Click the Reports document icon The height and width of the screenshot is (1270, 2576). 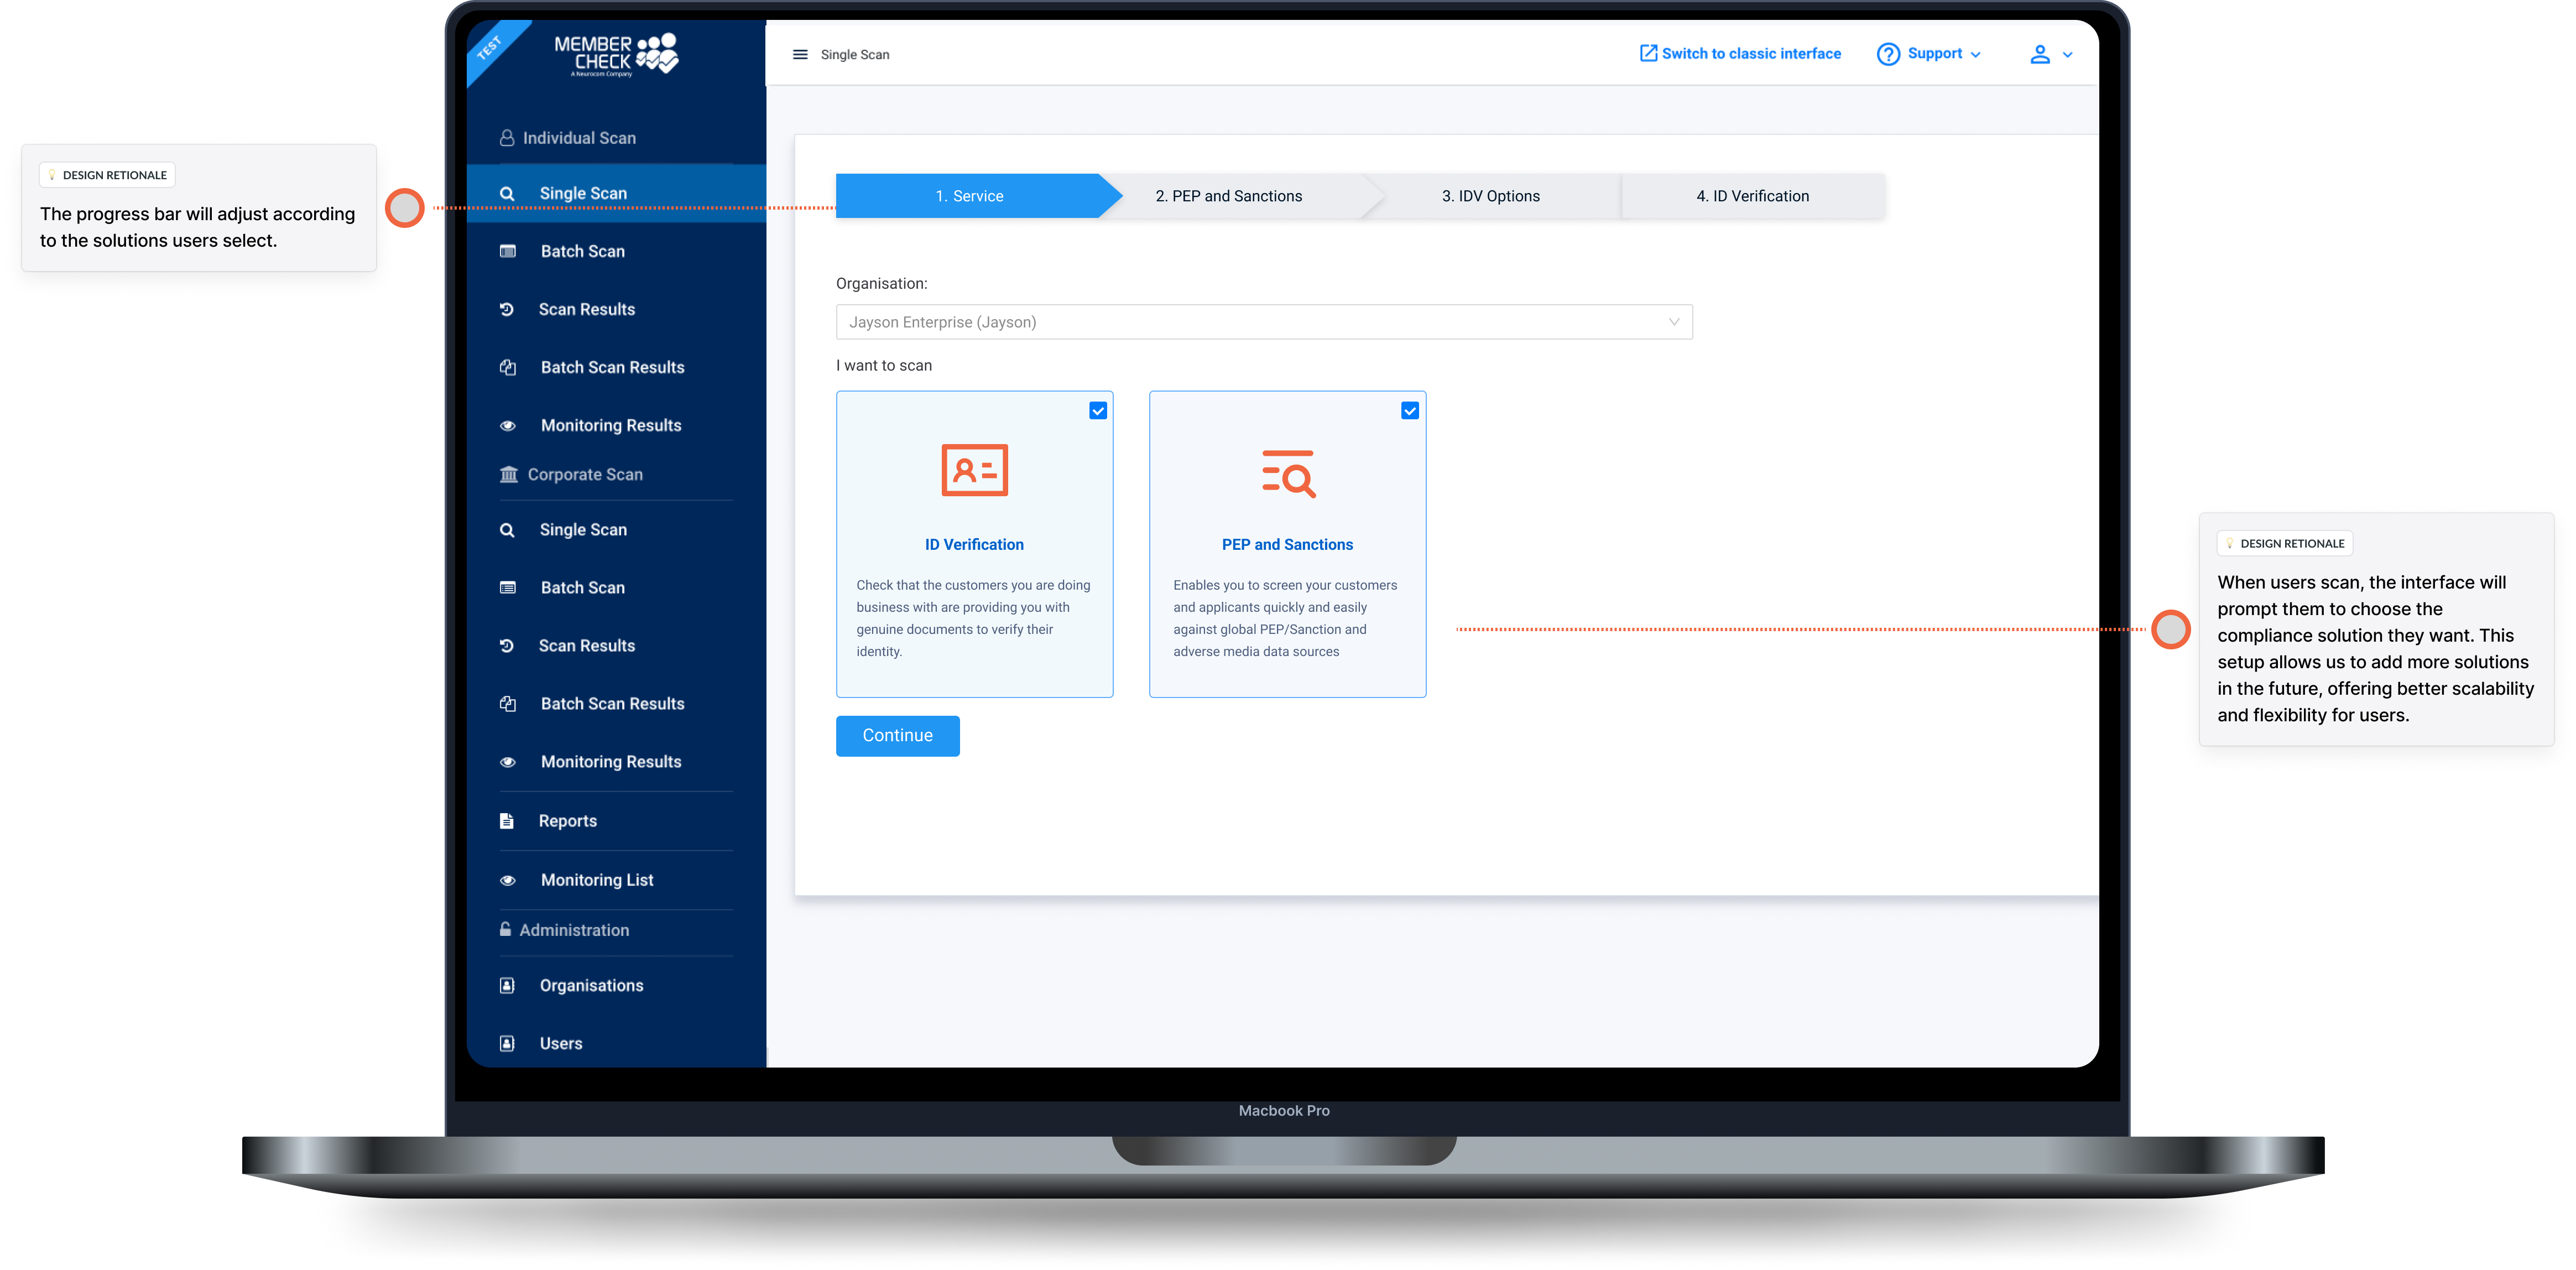[x=507, y=821]
